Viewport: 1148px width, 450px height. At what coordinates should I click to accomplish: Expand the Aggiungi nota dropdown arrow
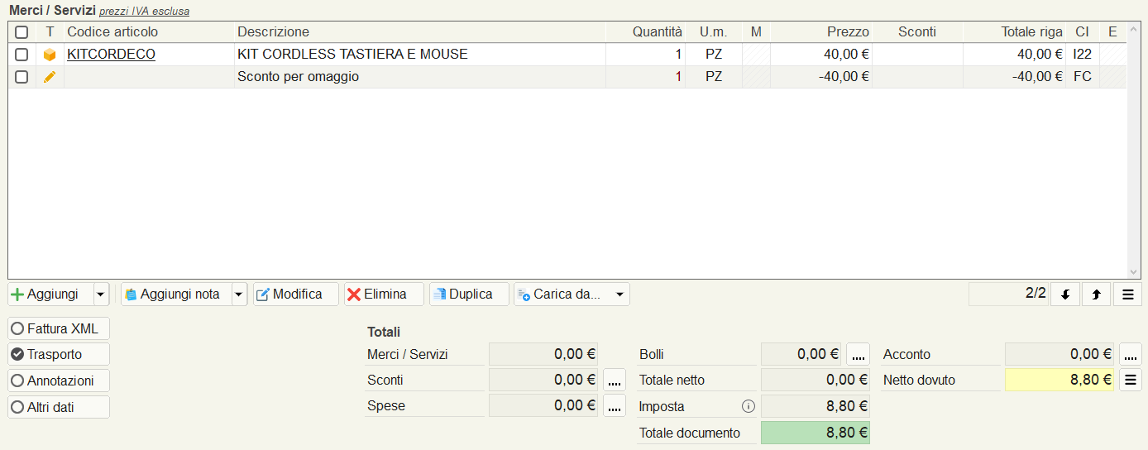tap(239, 294)
